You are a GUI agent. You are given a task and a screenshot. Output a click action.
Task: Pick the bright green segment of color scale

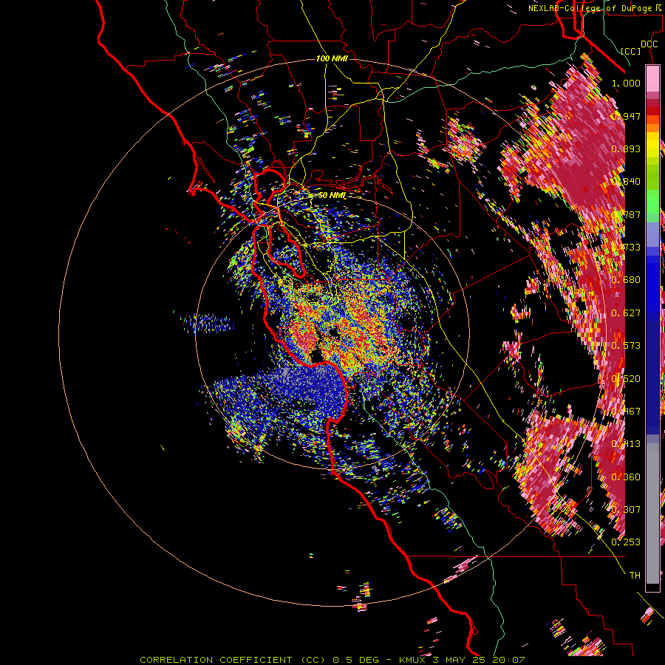click(652, 202)
